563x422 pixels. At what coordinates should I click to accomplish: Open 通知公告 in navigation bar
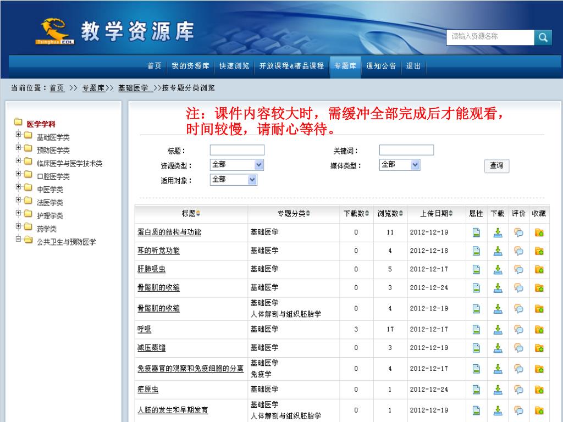click(381, 66)
